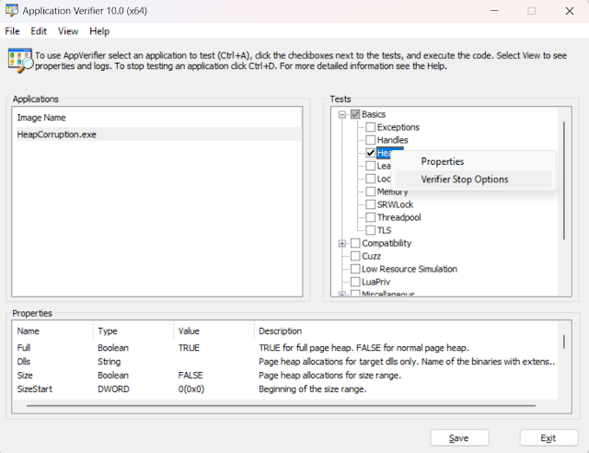Select the Low Resource Simulation label
The image size is (589, 453).
click(410, 269)
